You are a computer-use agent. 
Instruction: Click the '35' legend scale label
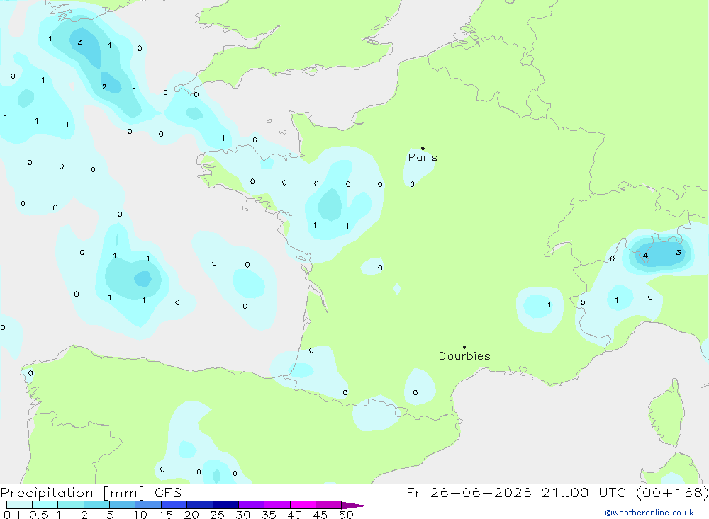(x=269, y=515)
